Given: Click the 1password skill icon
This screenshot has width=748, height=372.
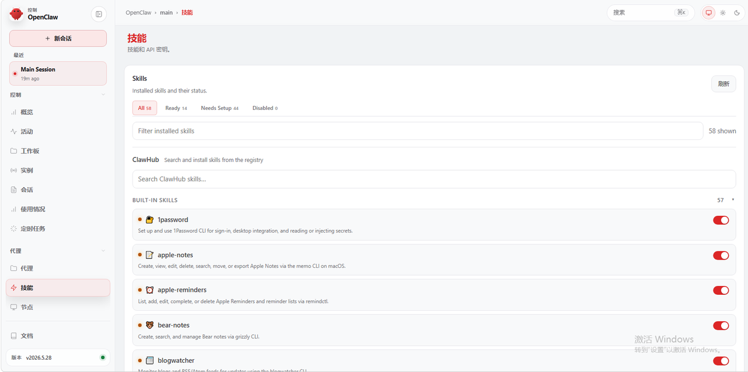Looking at the screenshot, I should pyautogui.click(x=150, y=220).
